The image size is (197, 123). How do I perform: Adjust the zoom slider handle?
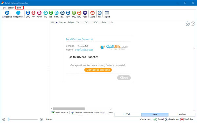tap(8, 119)
